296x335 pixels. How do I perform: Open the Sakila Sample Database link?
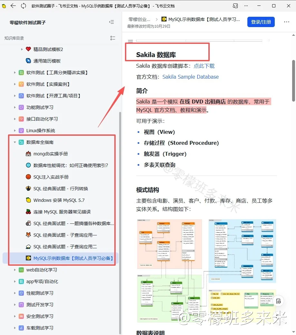[190, 77]
